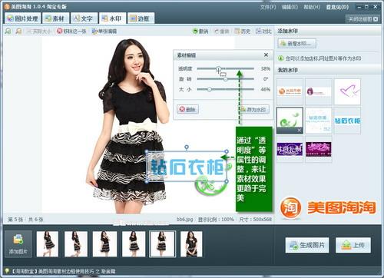Click the 删除 button in 素材编辑
The height and width of the screenshot is (278, 384).
coord(188,109)
